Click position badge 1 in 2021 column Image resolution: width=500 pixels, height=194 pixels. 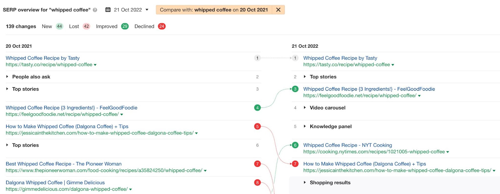[x=257, y=58]
